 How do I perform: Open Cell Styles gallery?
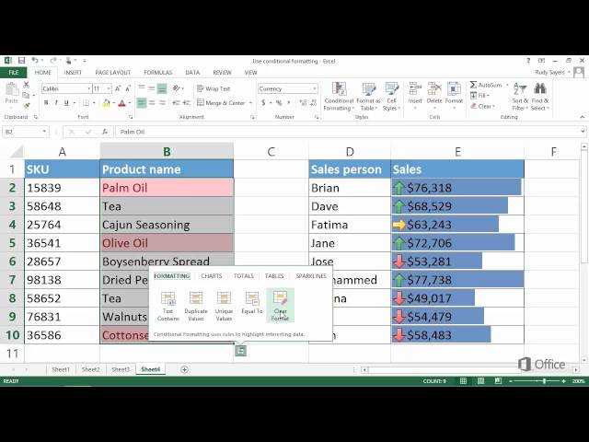coord(391,97)
